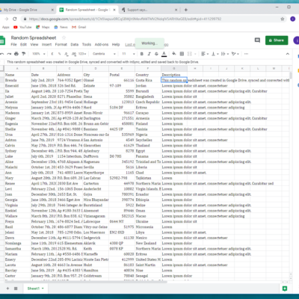Viewport: 299px width, 299px height.
Task: Click the Redo arrow in toolbar
Action: tap(9, 54)
